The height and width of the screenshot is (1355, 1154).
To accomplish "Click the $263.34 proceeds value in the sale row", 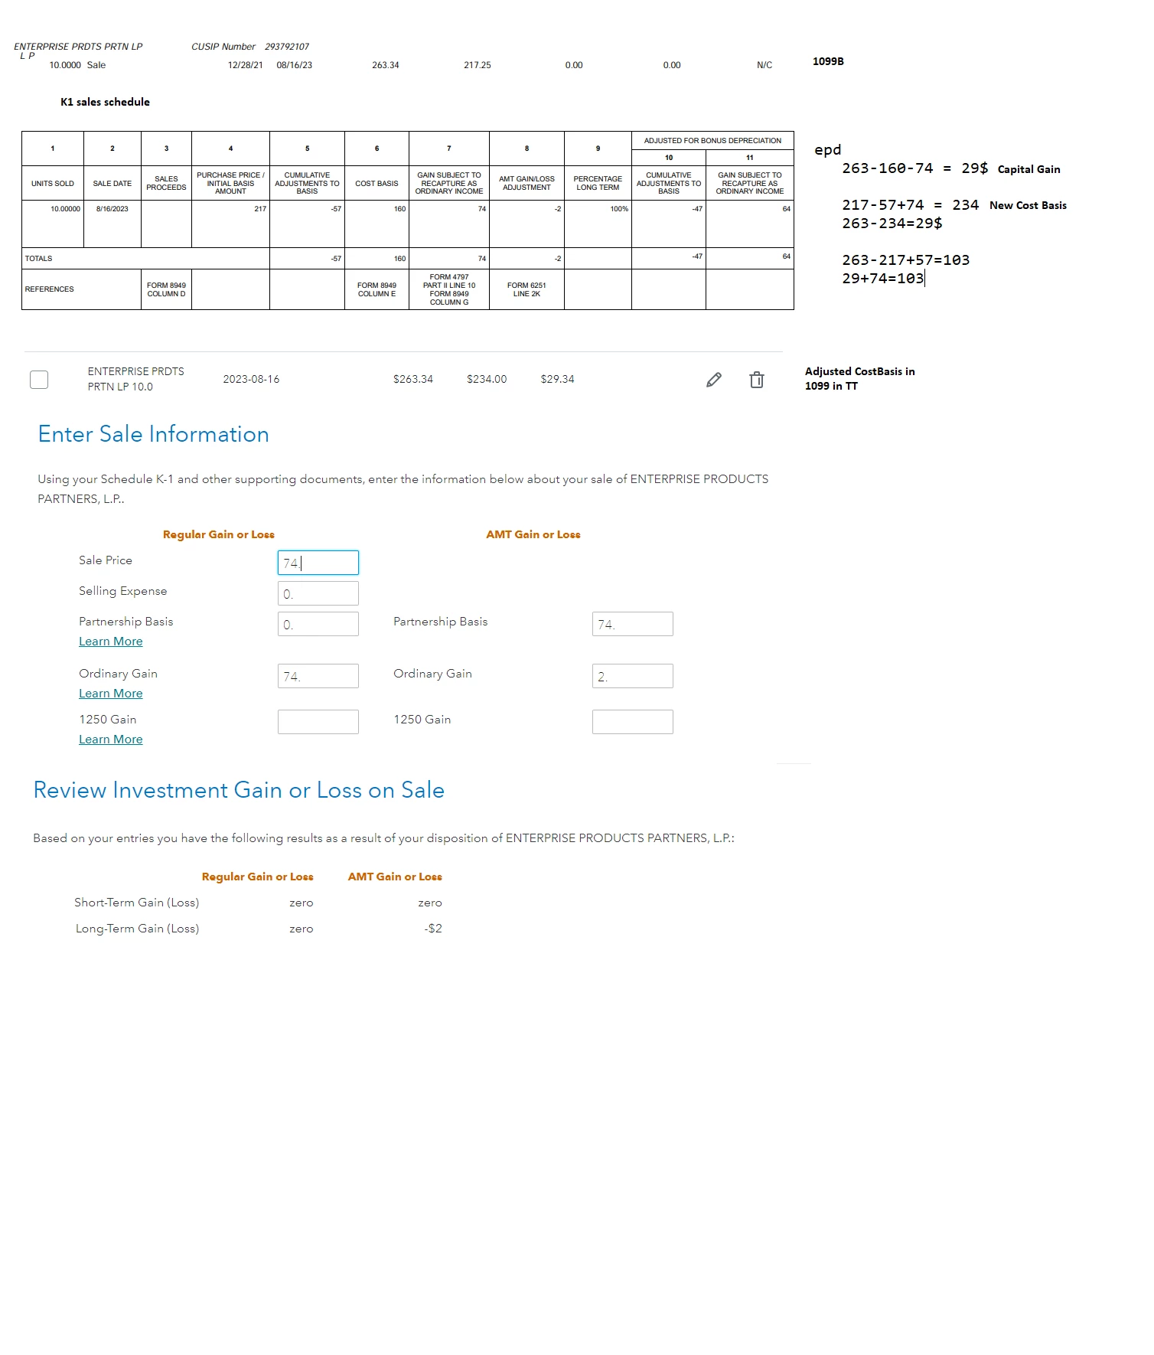I will (x=412, y=379).
